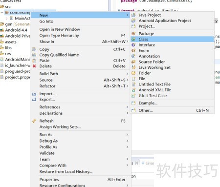Viewport: 220px width, 187px height.
Task: Click the JUnit Test Case icon
Action: 133,96
